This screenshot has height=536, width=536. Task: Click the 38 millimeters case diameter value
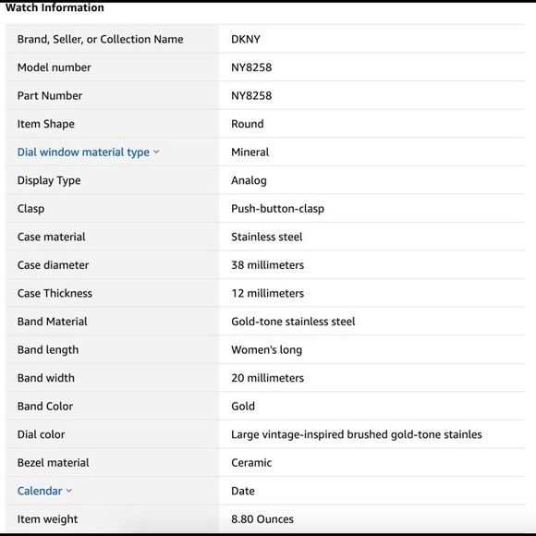(267, 265)
